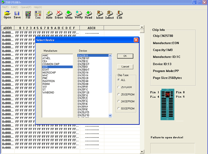Click the Write chip toolbar icon
Screen dimensions: 208x154
pos(69,14)
